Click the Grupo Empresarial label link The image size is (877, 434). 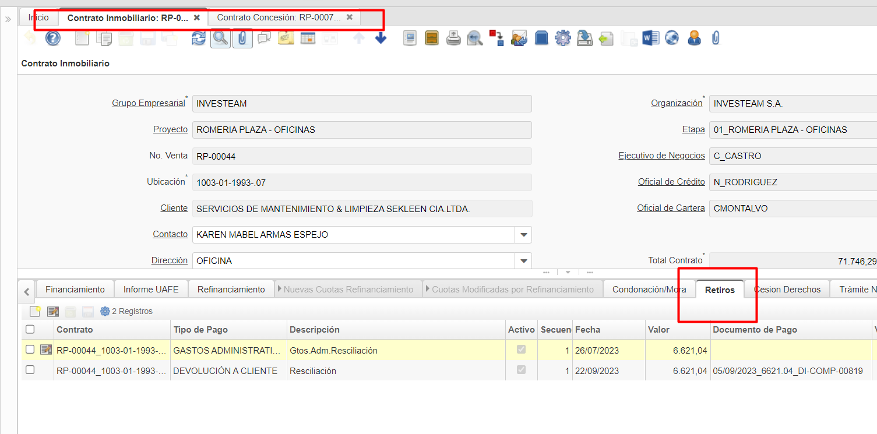pyautogui.click(x=148, y=103)
